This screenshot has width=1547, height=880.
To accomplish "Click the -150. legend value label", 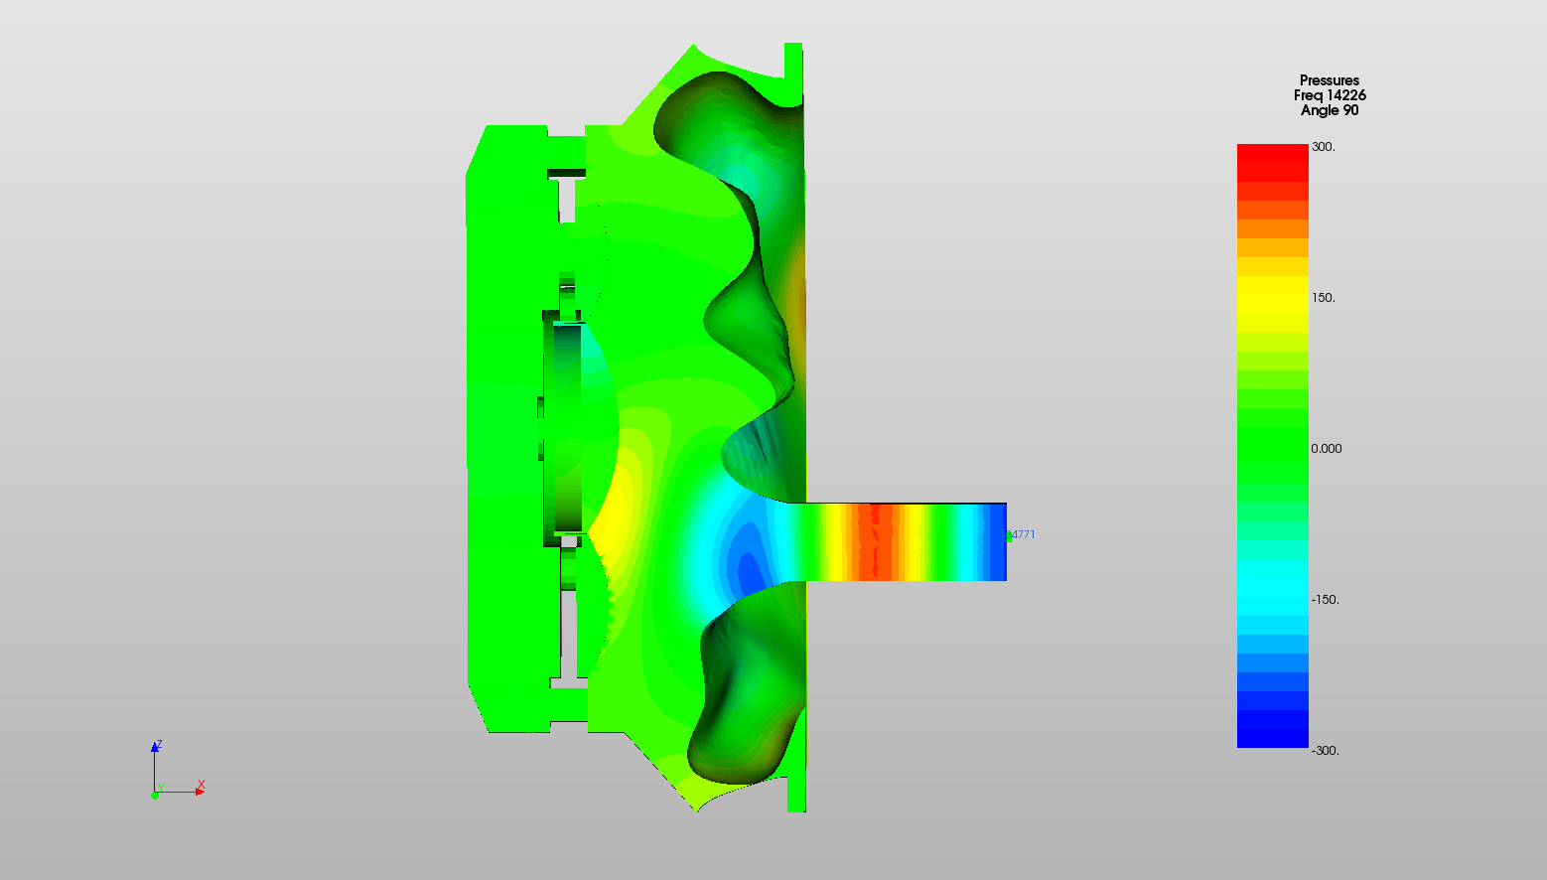I will tap(1325, 600).
